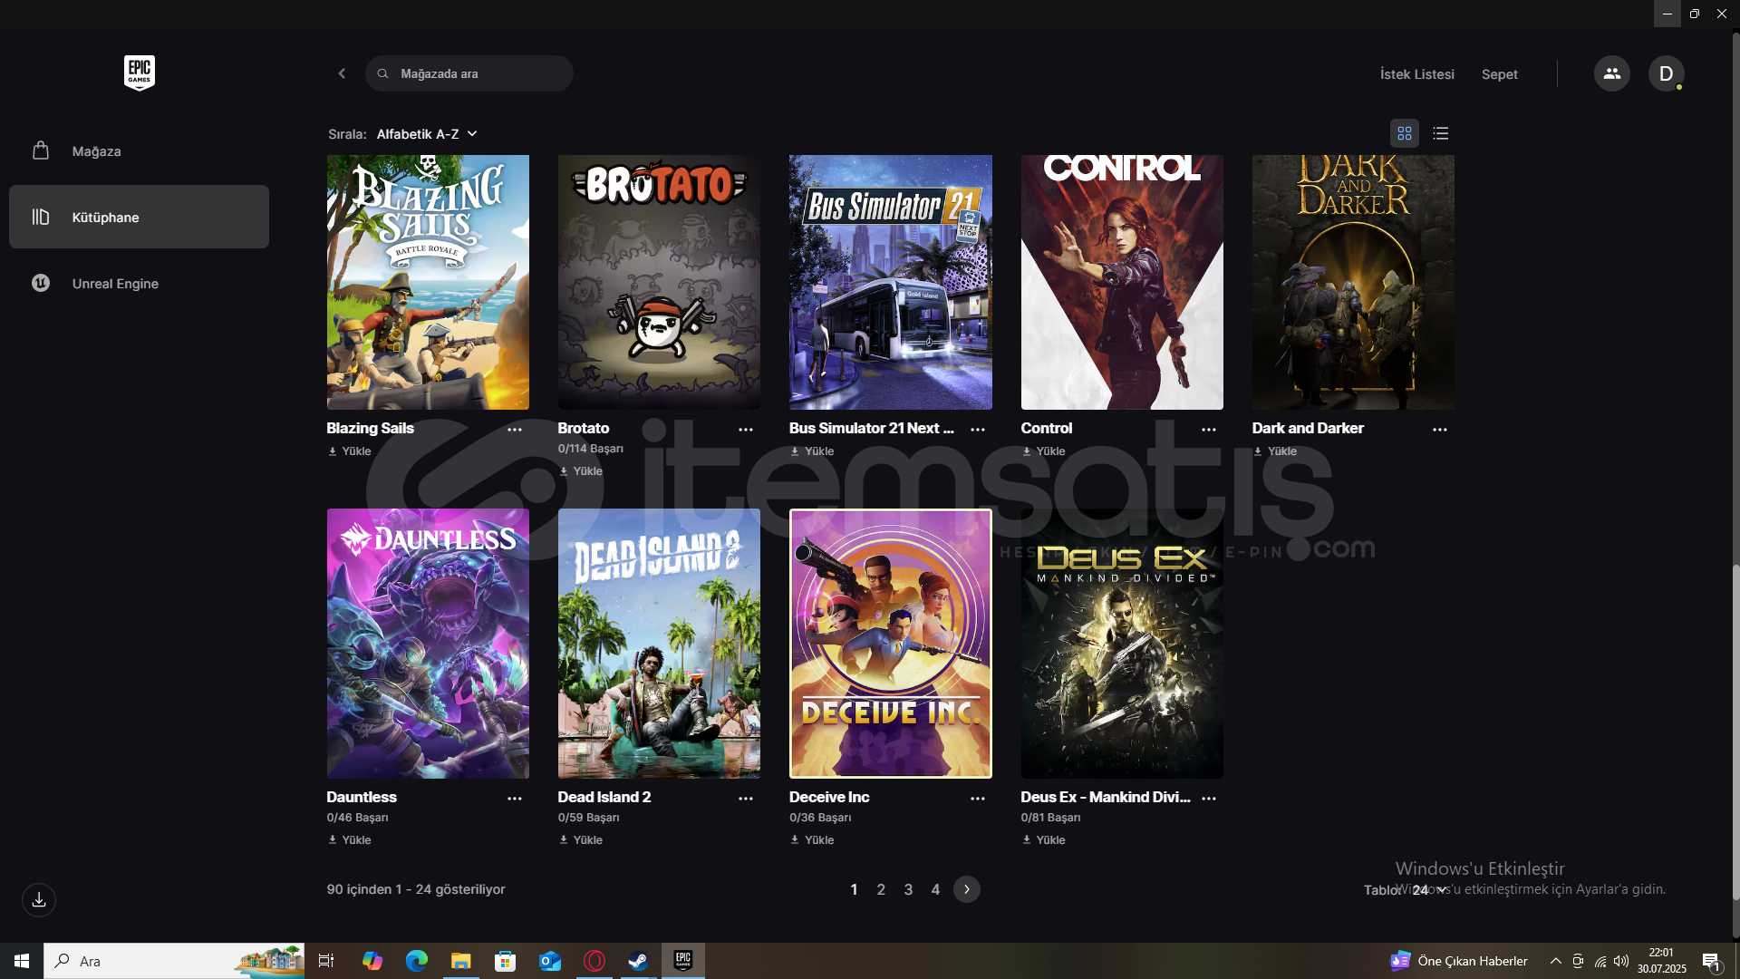This screenshot has height=979, width=1740.
Task: Open File Explorer from taskbar
Action: click(x=461, y=961)
